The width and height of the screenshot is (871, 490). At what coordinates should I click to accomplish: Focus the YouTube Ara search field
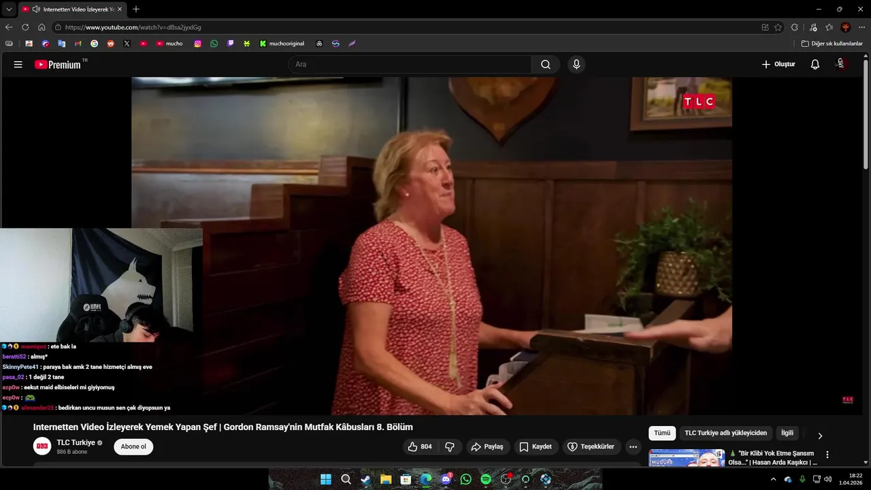coord(410,65)
